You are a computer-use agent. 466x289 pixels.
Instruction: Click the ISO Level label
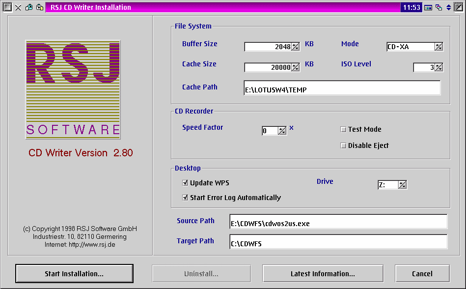click(356, 64)
